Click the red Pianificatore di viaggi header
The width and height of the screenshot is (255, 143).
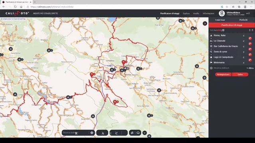click(232, 25)
